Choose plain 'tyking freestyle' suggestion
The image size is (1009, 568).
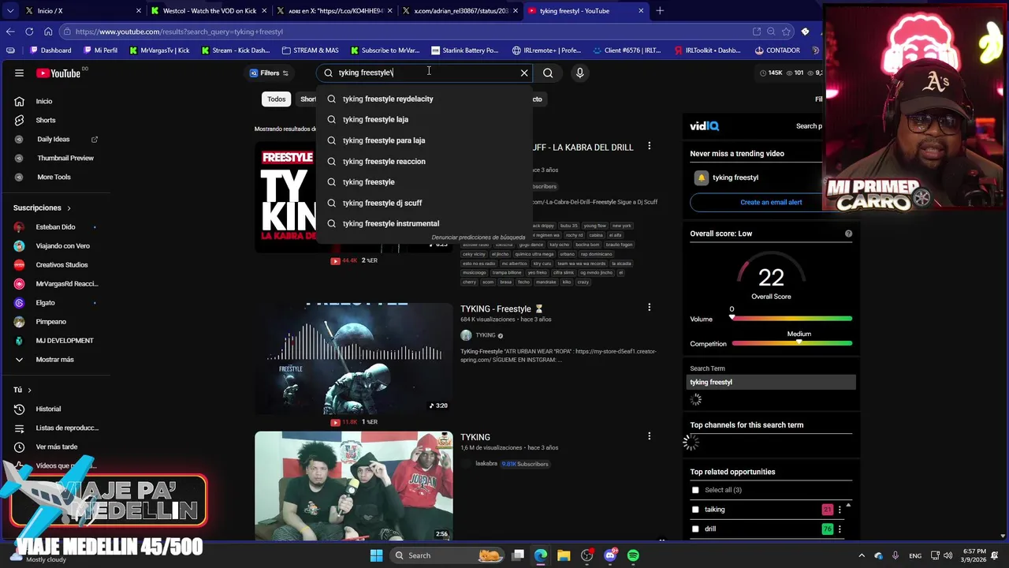425,181
